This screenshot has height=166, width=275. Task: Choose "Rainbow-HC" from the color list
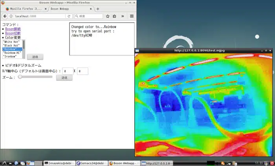12,53
